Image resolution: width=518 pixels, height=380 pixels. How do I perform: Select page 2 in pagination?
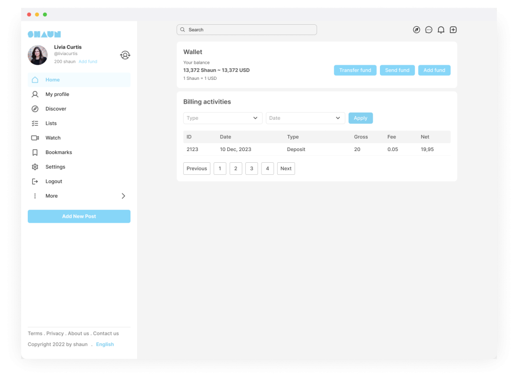coord(236,169)
